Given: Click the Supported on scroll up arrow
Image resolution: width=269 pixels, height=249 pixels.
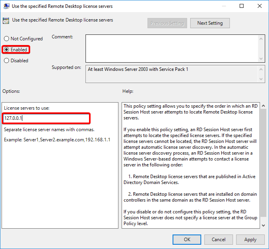Looking at the screenshot, I should click(261, 69).
